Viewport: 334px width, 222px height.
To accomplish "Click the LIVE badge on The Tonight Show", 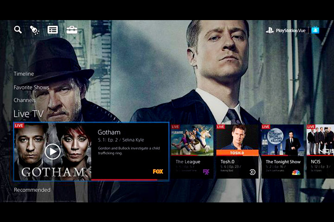I will pos(266,127).
